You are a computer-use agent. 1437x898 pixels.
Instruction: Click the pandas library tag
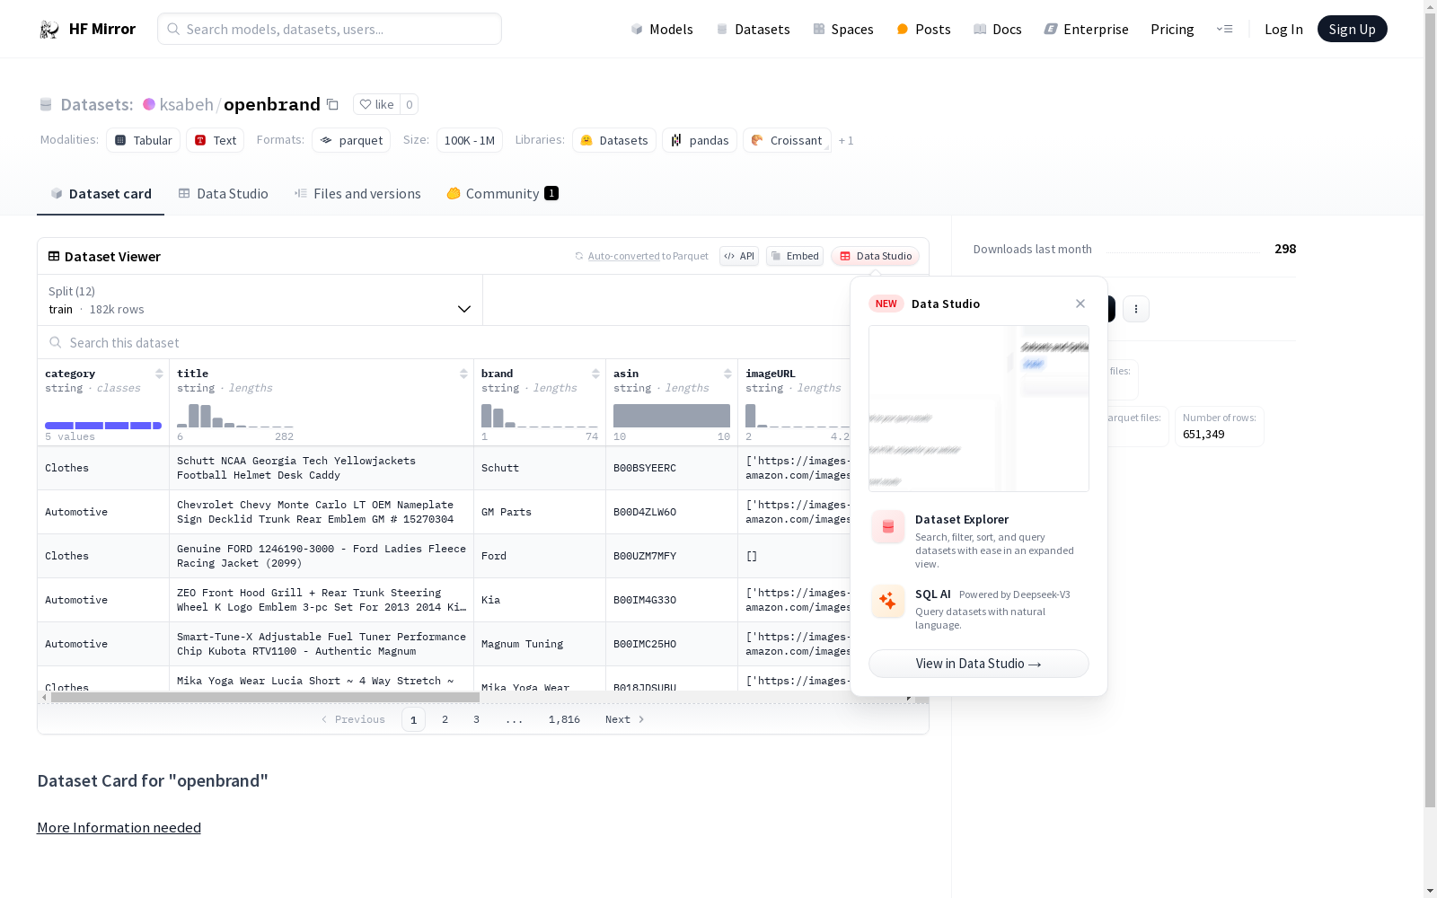pyautogui.click(x=700, y=140)
